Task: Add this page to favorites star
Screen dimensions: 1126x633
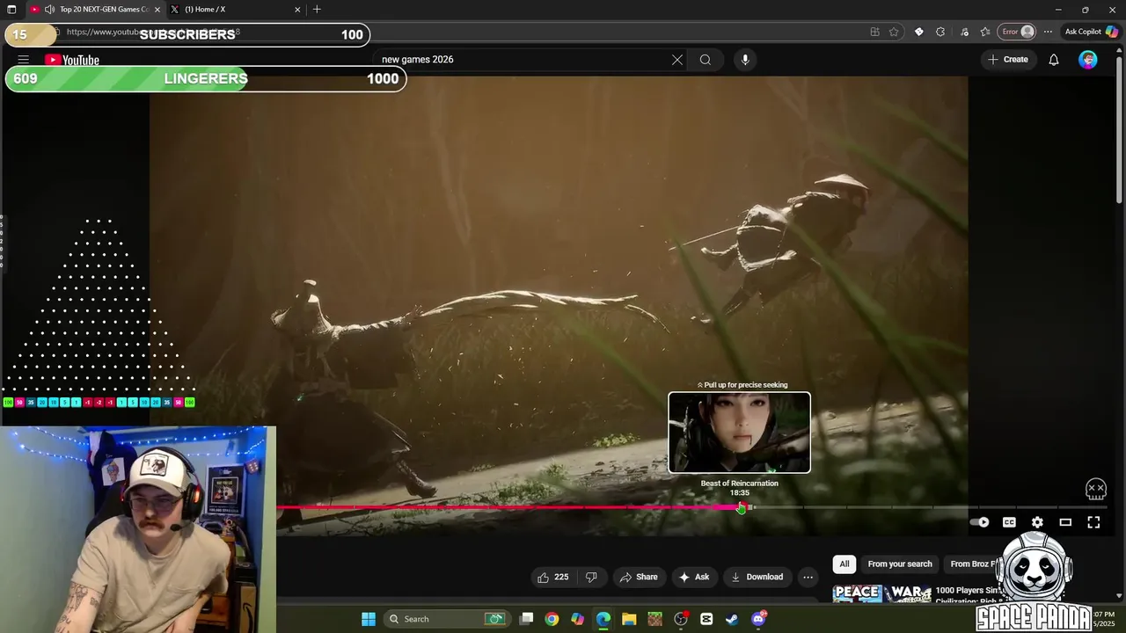Action: [894, 32]
